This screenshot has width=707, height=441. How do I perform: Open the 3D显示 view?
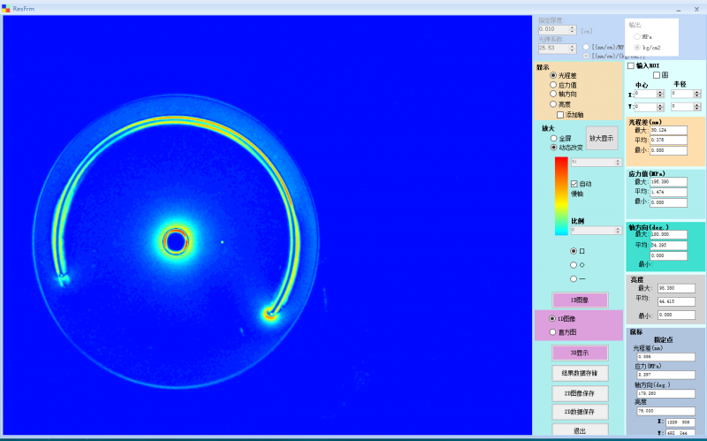pos(580,353)
